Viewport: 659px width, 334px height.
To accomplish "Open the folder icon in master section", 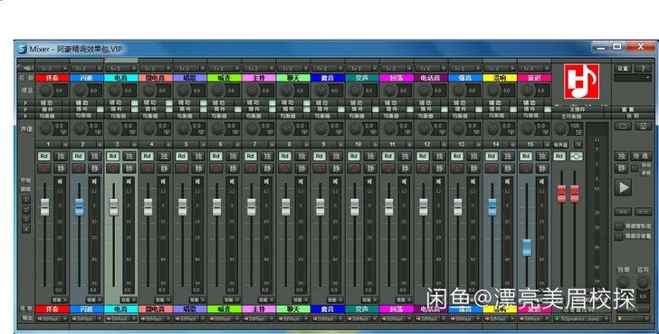I will point(624,126).
